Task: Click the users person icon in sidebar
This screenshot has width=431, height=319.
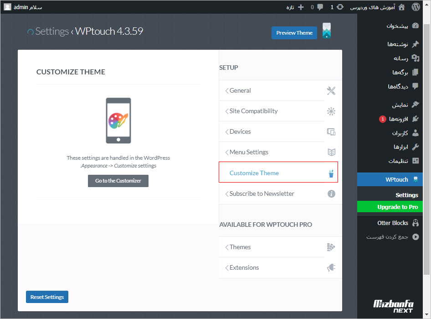Action: coord(416,133)
